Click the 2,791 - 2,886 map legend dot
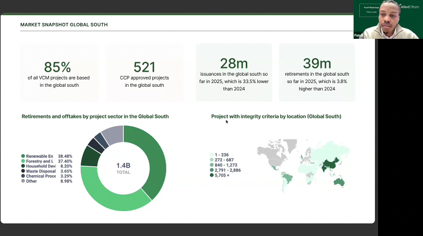The height and width of the screenshot is (236, 423). pos(212,170)
